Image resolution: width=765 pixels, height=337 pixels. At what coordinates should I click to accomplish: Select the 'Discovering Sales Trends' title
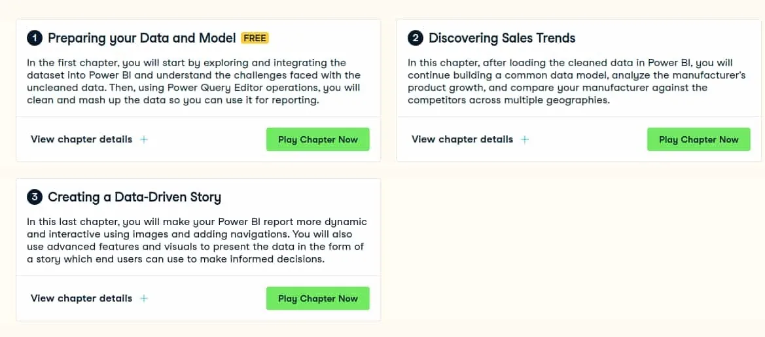click(502, 38)
